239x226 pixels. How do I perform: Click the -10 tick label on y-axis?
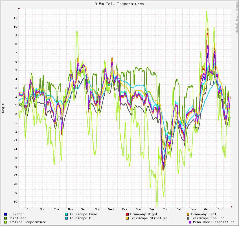[x=14, y=202]
